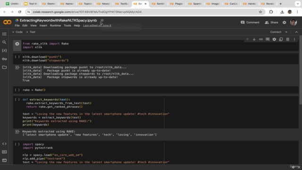302x170 pixels.
Task: Open the Chrome extensions icon
Action: pyautogui.click(x=271, y=12)
